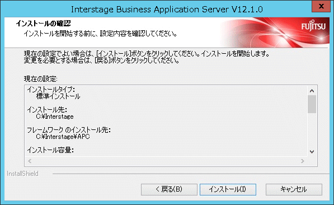Click the インストール容量: line in settings
The width and height of the screenshot is (334, 205).
click(x=50, y=150)
